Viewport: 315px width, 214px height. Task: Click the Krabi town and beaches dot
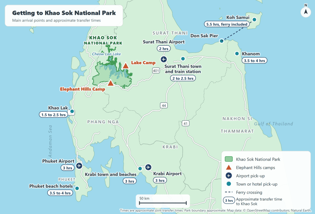pyautogui.click(x=140, y=168)
